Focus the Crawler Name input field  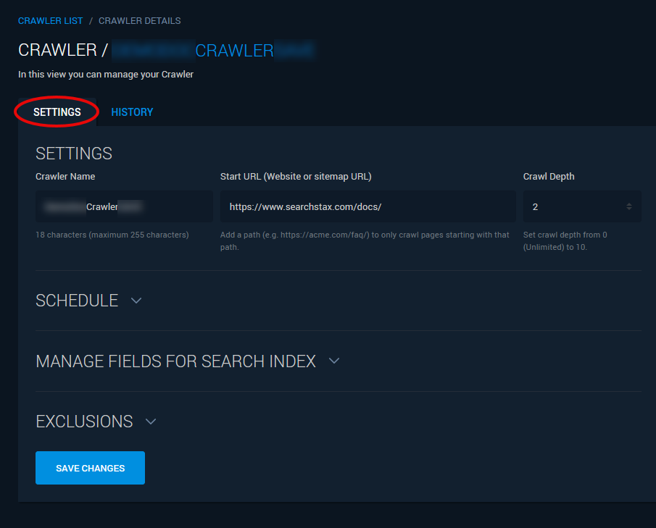coord(124,206)
